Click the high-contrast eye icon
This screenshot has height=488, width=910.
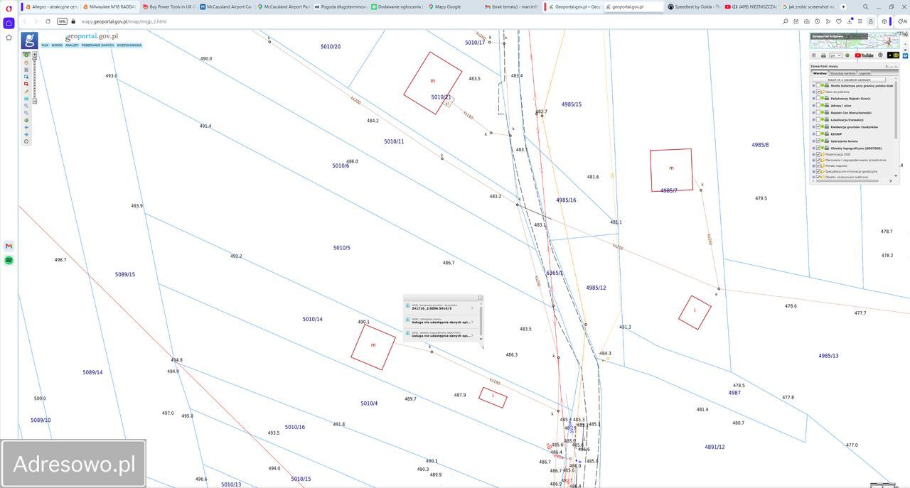[x=895, y=55]
